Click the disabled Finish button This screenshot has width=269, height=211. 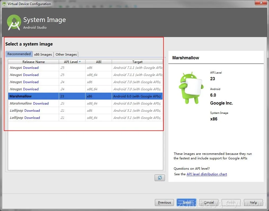(x=231, y=203)
